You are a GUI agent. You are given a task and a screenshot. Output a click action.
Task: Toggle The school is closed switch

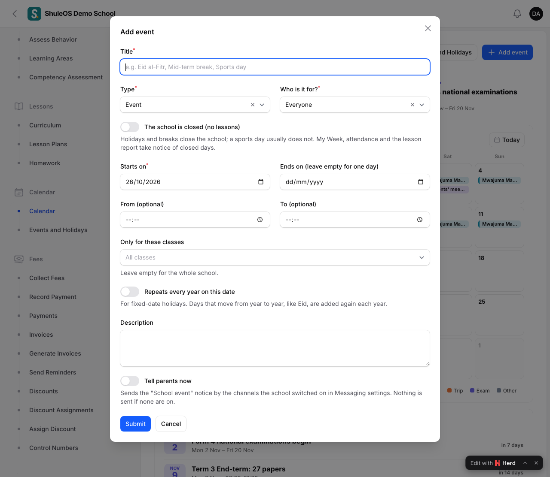click(130, 127)
